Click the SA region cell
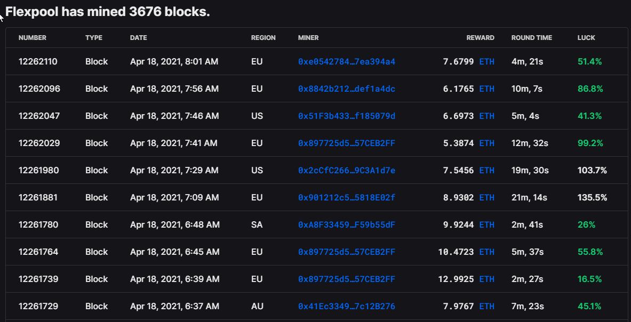The image size is (631, 322). [x=257, y=225]
